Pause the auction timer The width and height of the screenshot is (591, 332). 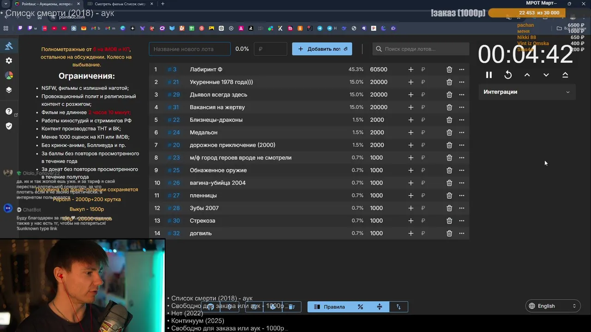489,75
